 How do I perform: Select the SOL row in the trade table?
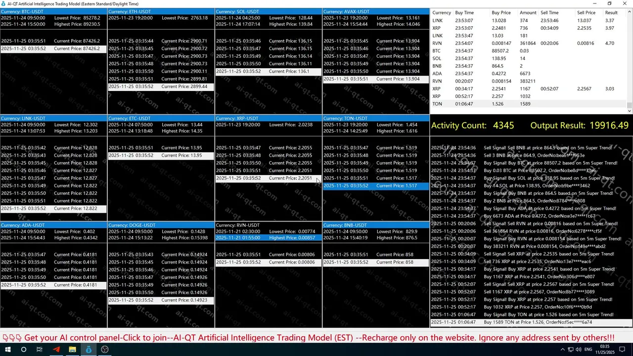tap(529, 58)
